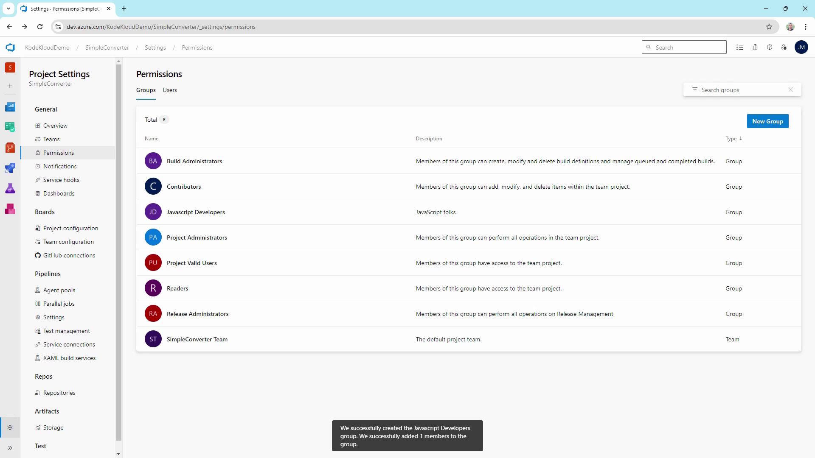Click the New Group button

coord(767,121)
